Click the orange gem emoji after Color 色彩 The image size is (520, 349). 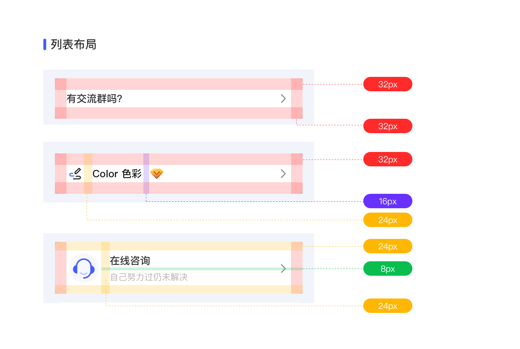click(156, 174)
